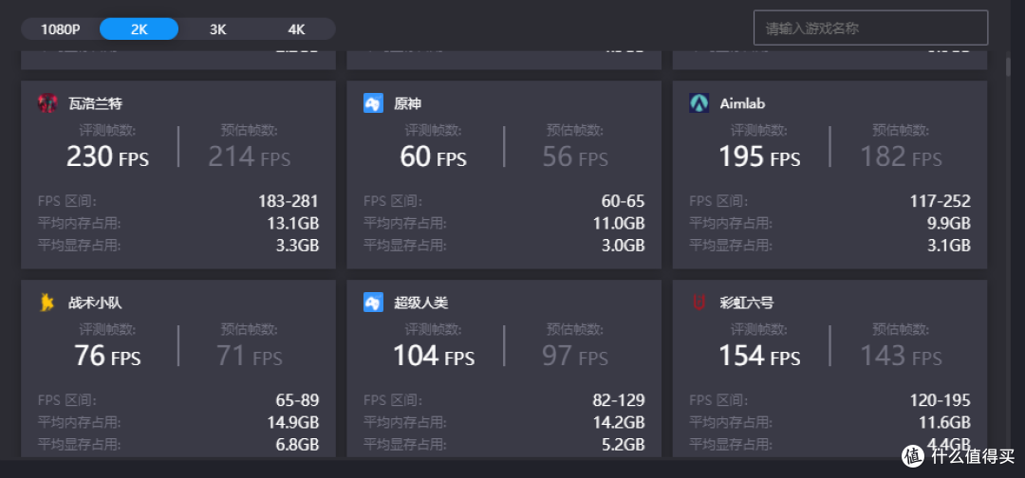This screenshot has width=1025, height=478.
Task: Select the 1080P resolution tab
Action: tap(60, 29)
